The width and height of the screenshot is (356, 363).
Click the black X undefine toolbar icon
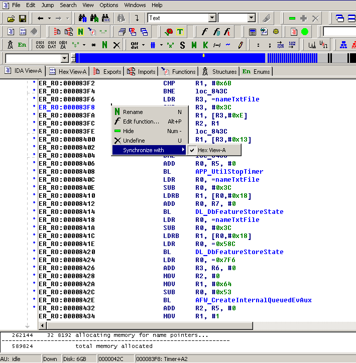pyautogui.click(x=116, y=45)
